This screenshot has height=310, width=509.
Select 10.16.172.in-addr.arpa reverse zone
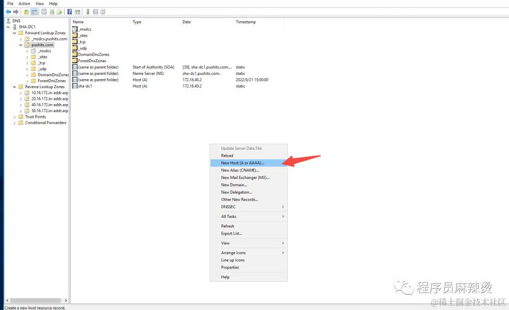(49, 93)
